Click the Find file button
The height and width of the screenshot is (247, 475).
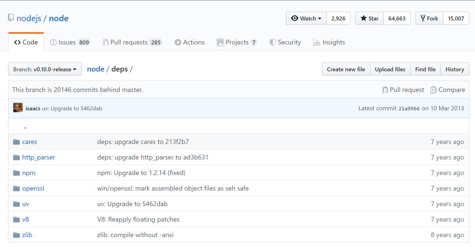tap(425, 69)
